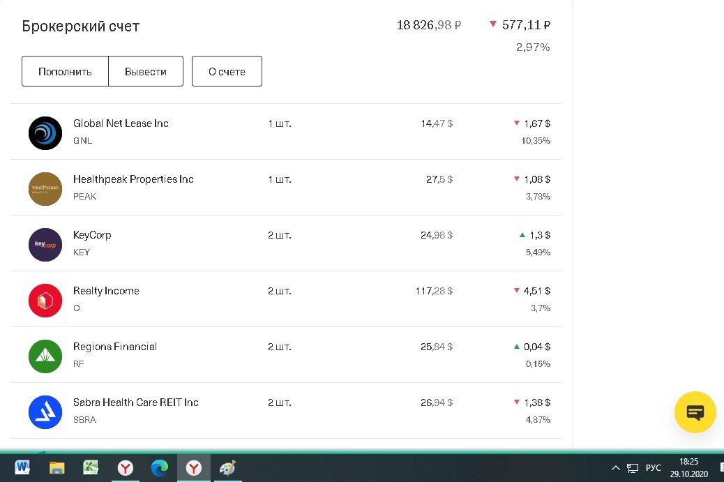
Task: Switch to the active Yandex Browser window
Action: coord(194,468)
